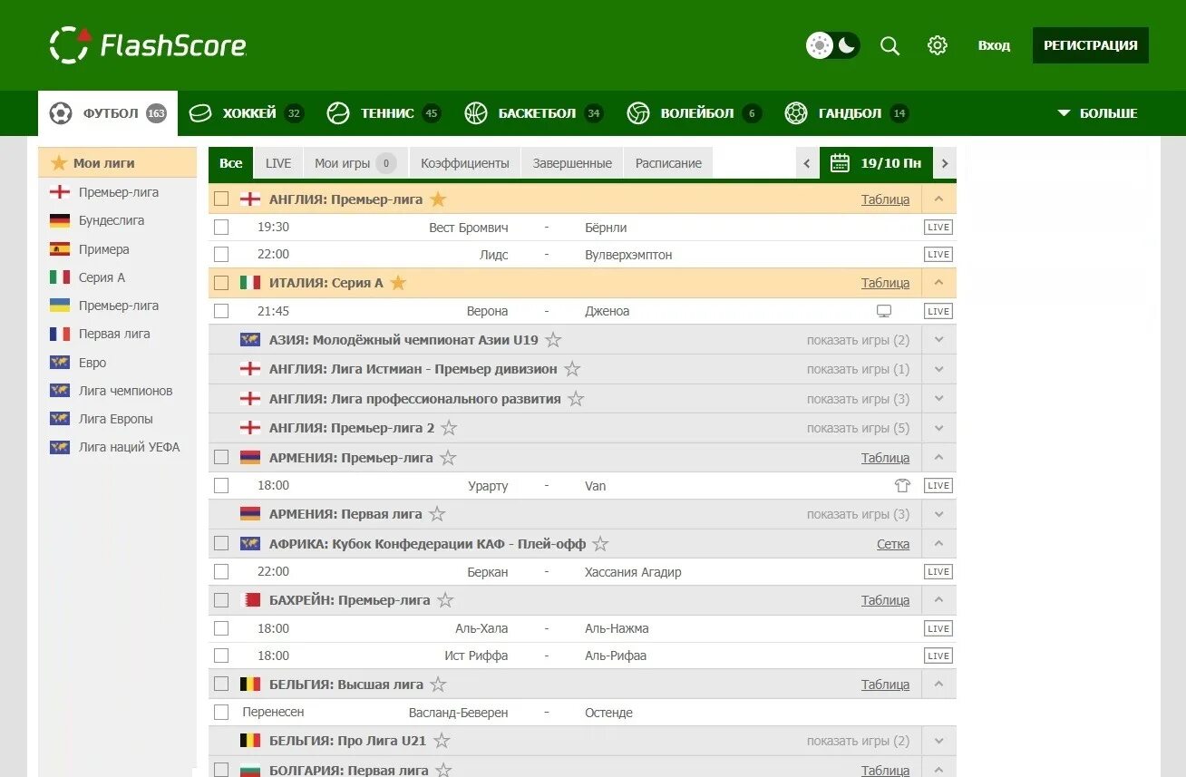Viewport: 1186px width, 777px height.
Task: Open Таблица for Англия Премьер-лига
Action: point(885,199)
